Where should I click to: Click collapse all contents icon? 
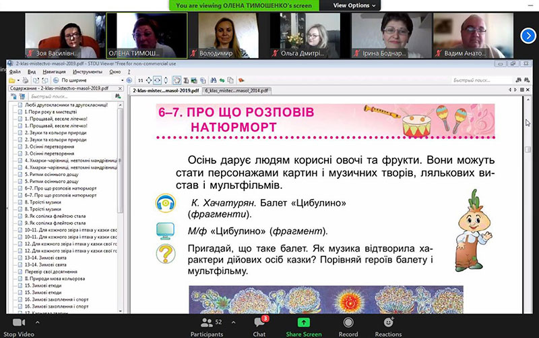coord(22,96)
